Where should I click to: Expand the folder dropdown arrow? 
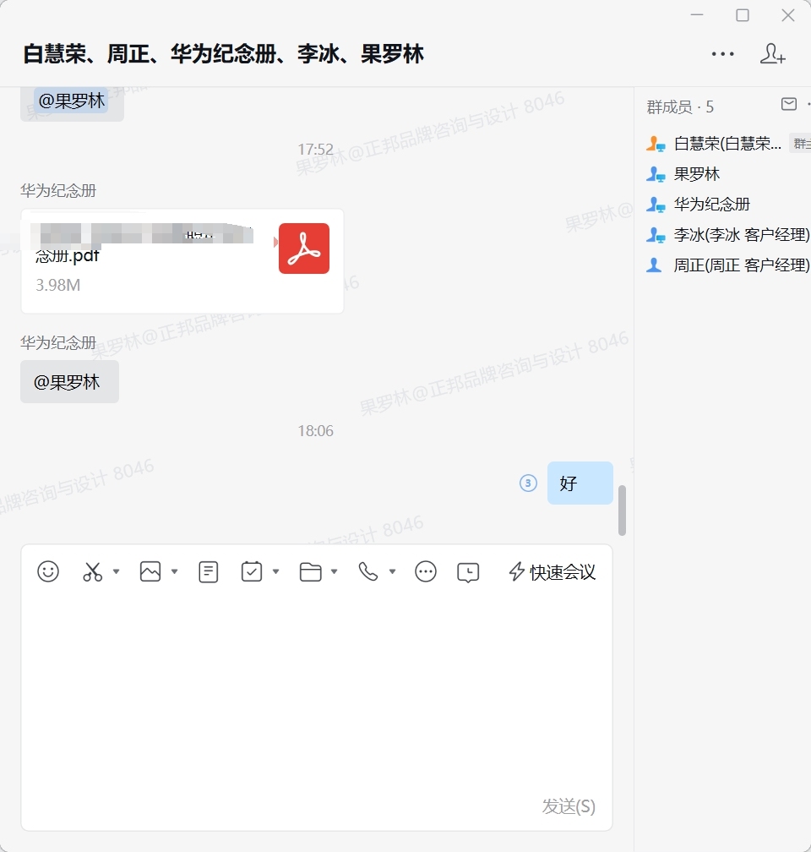click(x=334, y=571)
